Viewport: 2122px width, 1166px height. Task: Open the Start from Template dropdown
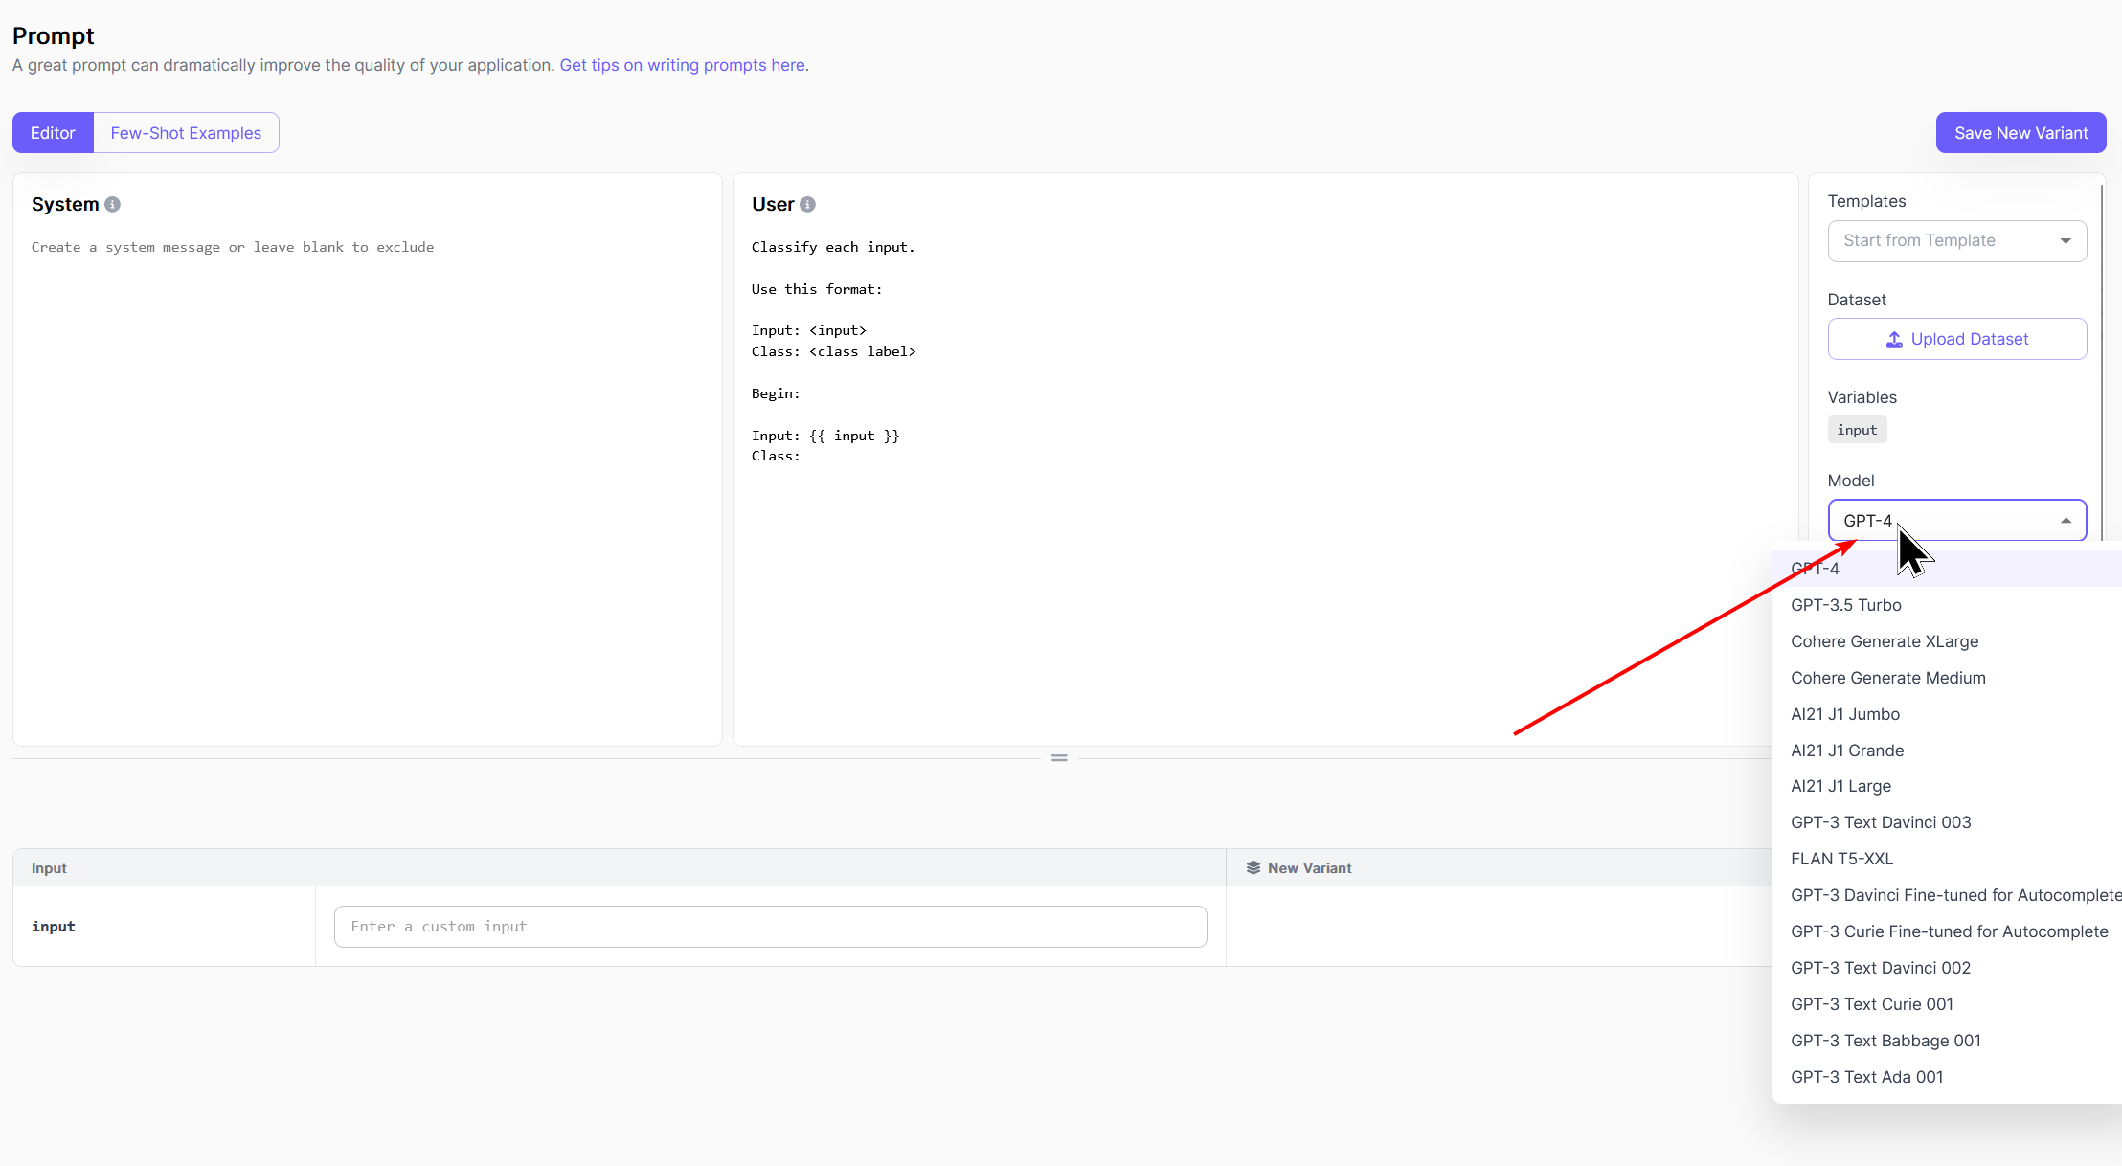tap(1956, 240)
